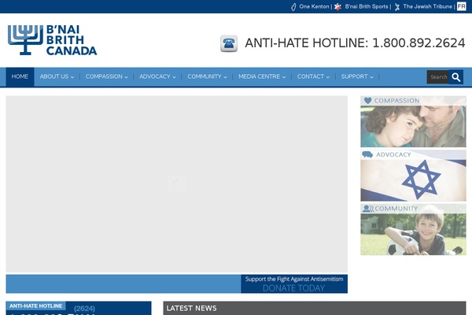This screenshot has width=472, height=315.
Task: Switch the site language to FR
Action: click(x=461, y=6)
